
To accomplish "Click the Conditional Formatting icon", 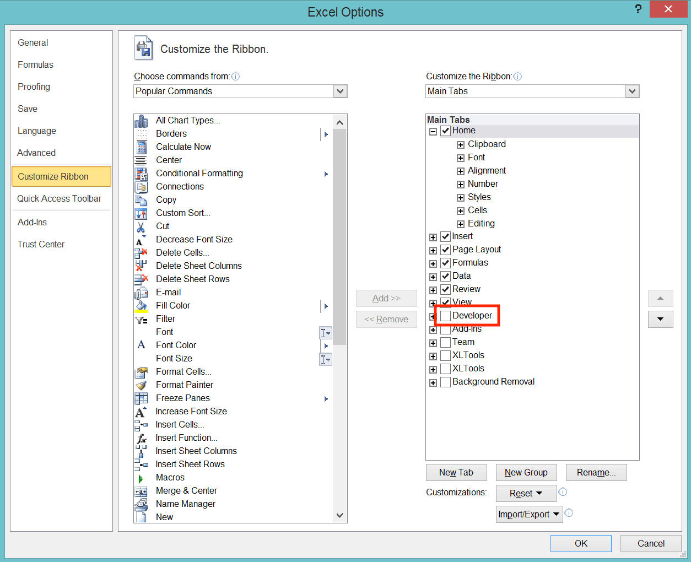I will click(141, 174).
